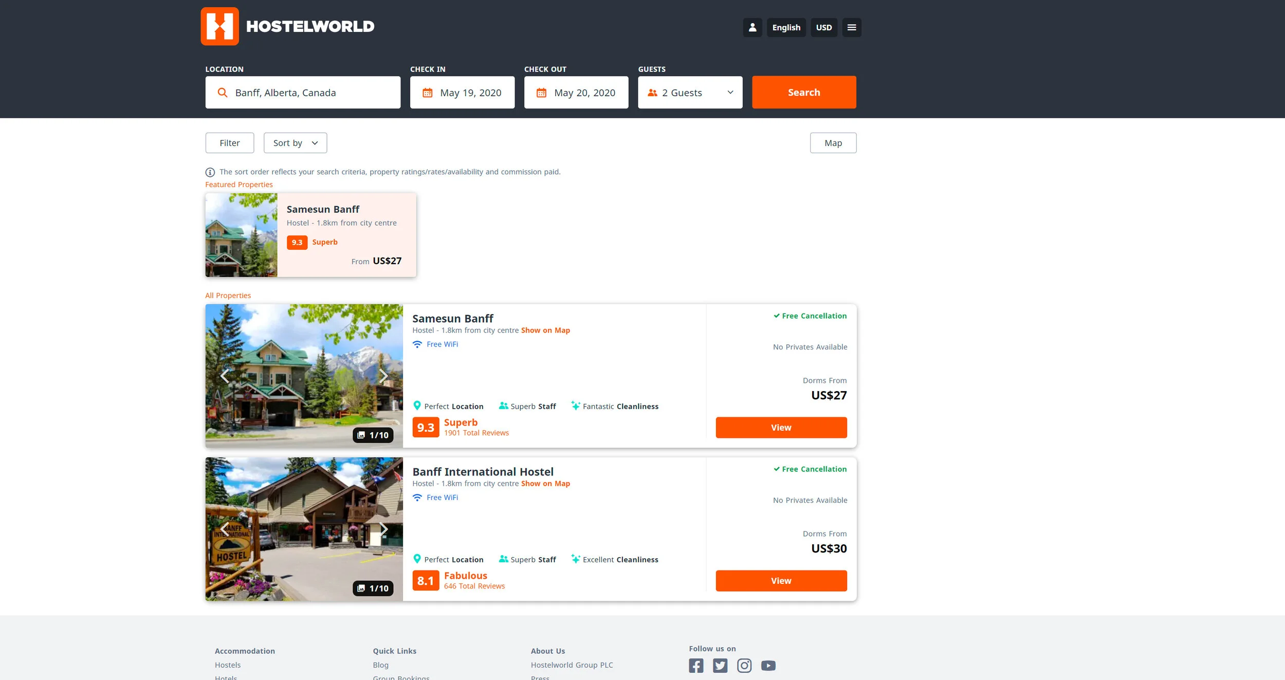Open the Samesun Banff listing title

point(453,319)
